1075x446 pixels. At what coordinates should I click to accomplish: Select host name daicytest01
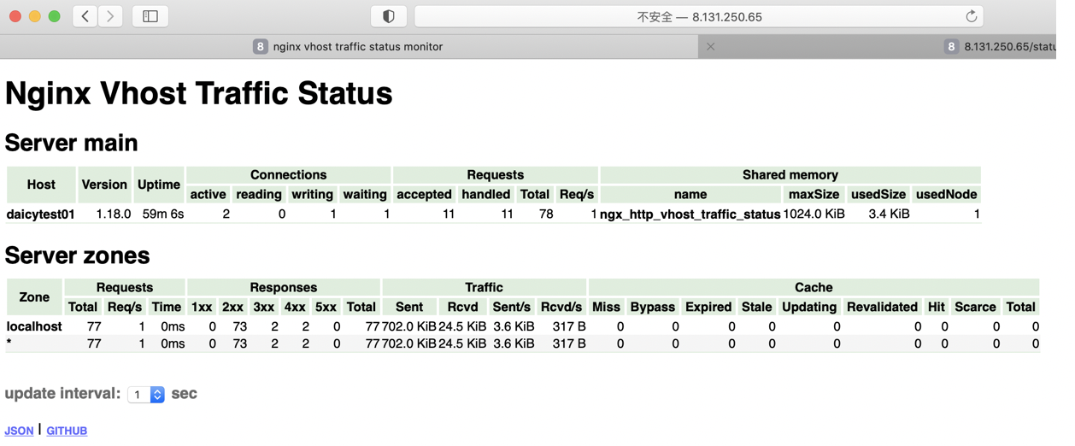pyautogui.click(x=41, y=214)
